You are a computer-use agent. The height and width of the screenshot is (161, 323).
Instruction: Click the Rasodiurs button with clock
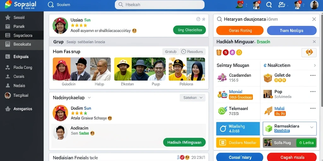click(x=192, y=52)
